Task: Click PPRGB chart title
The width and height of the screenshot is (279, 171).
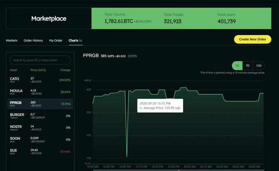Action: (91, 55)
